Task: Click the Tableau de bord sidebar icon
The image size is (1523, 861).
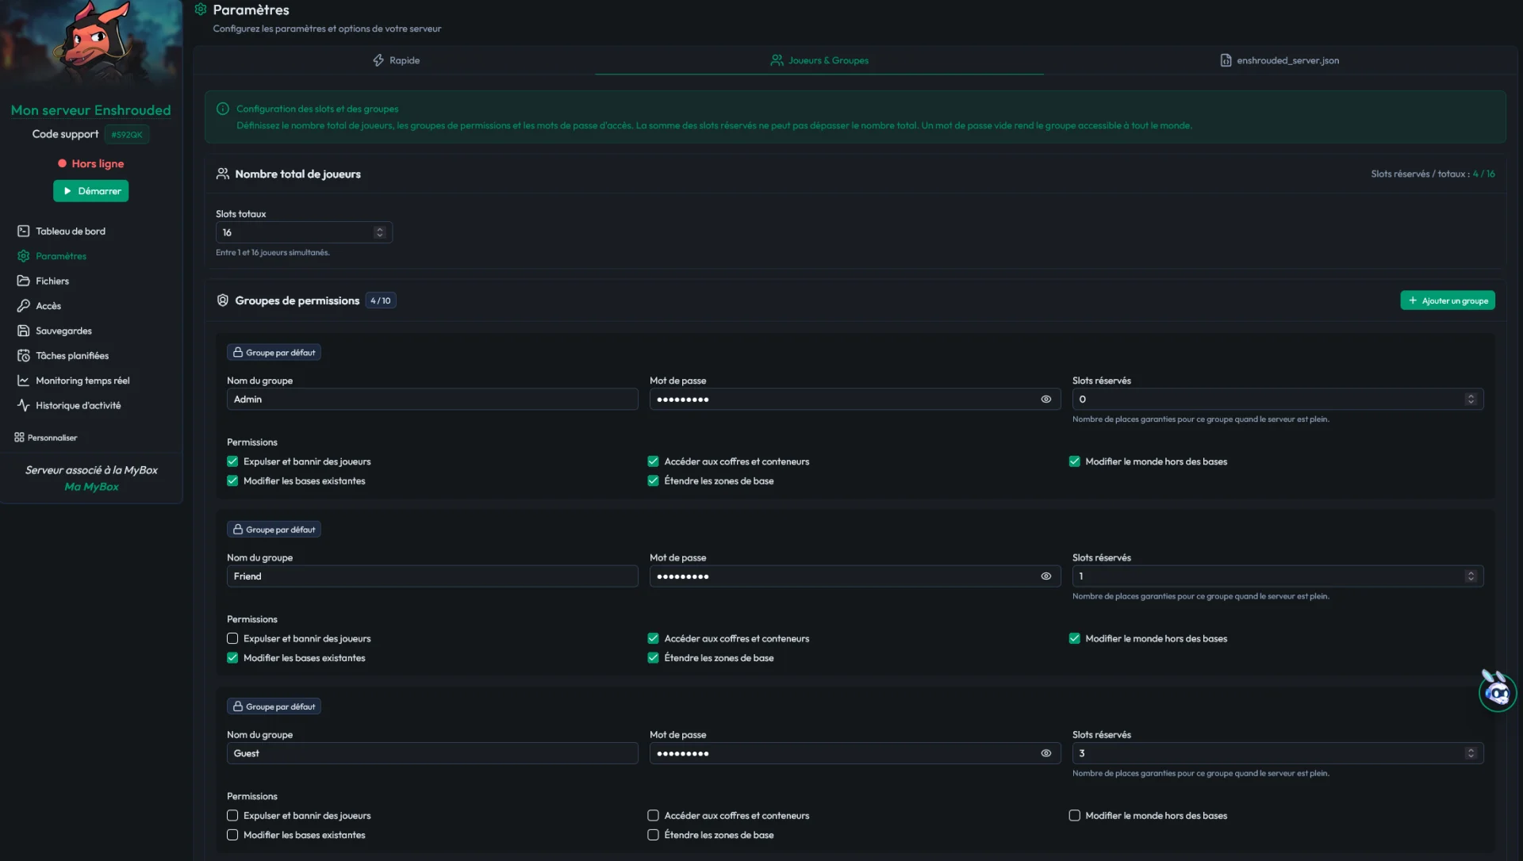Action: tap(24, 231)
